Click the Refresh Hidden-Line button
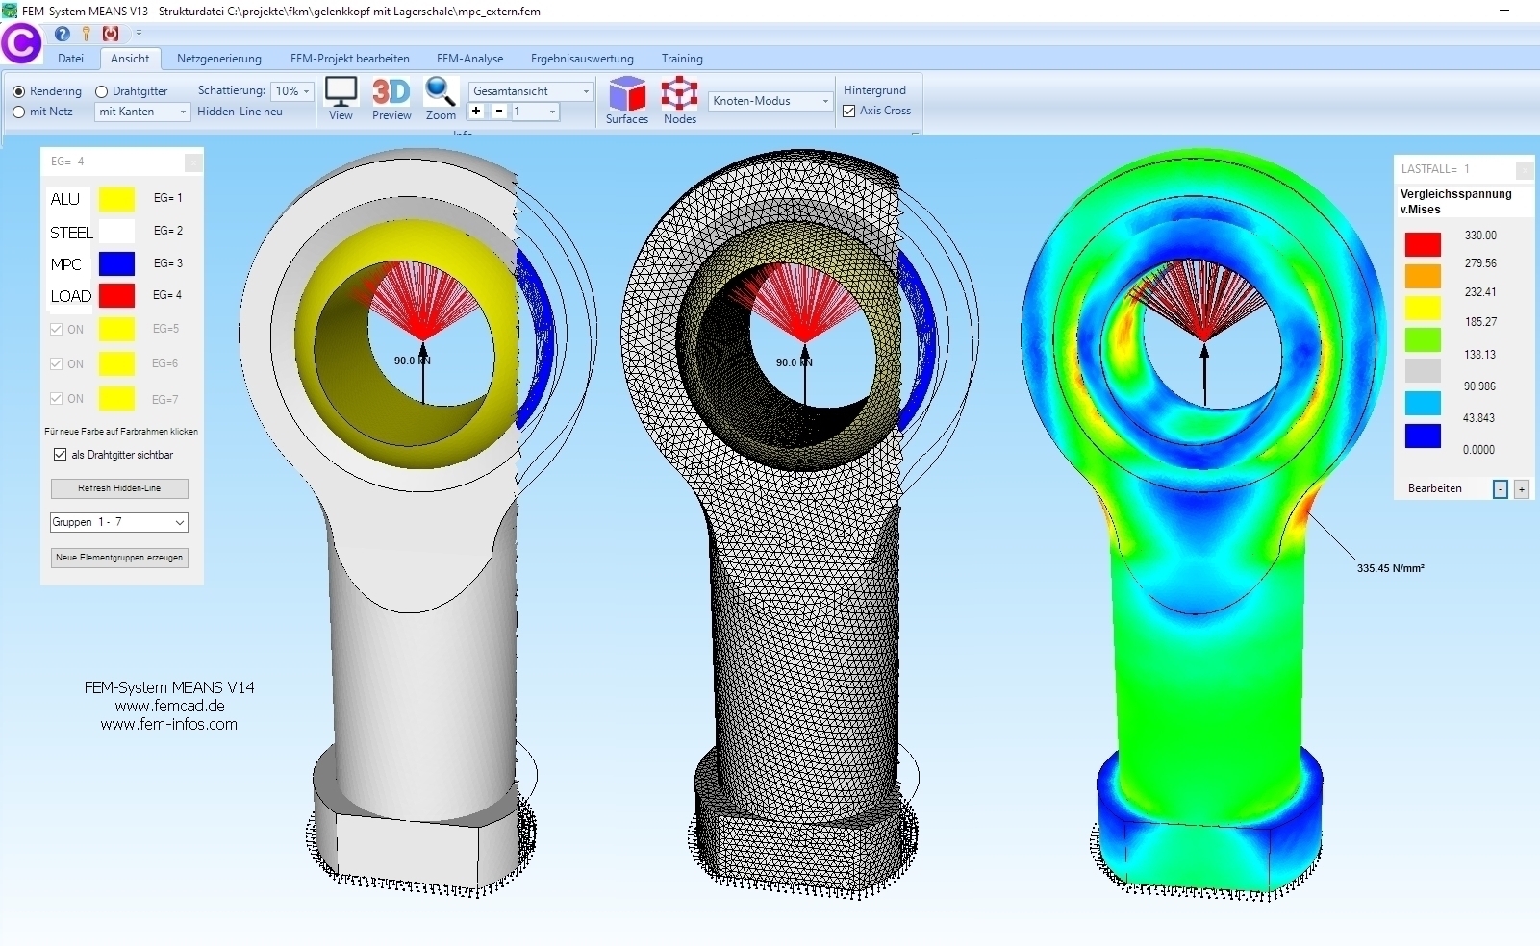The width and height of the screenshot is (1540, 946). pyautogui.click(x=119, y=488)
